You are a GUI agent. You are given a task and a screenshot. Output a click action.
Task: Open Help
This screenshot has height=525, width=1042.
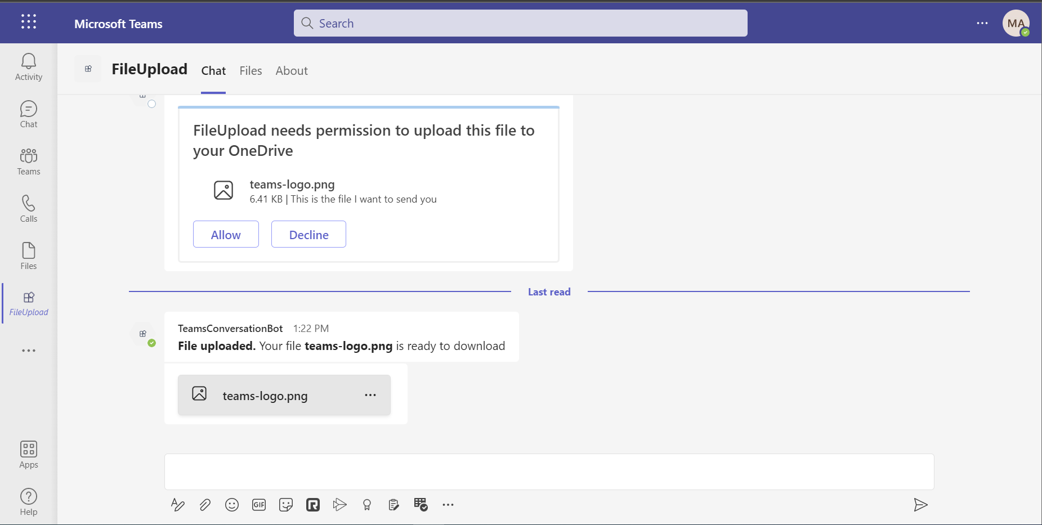[x=29, y=502]
